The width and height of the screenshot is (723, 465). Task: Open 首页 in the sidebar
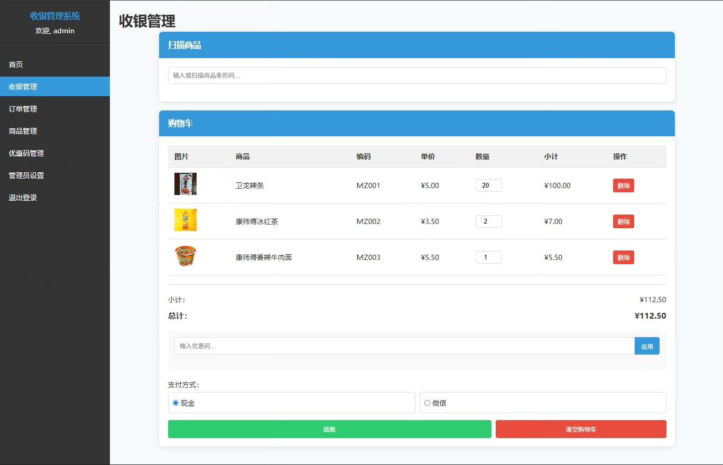click(16, 64)
